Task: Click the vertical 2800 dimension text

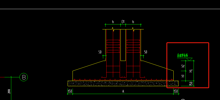Action: coord(9,91)
